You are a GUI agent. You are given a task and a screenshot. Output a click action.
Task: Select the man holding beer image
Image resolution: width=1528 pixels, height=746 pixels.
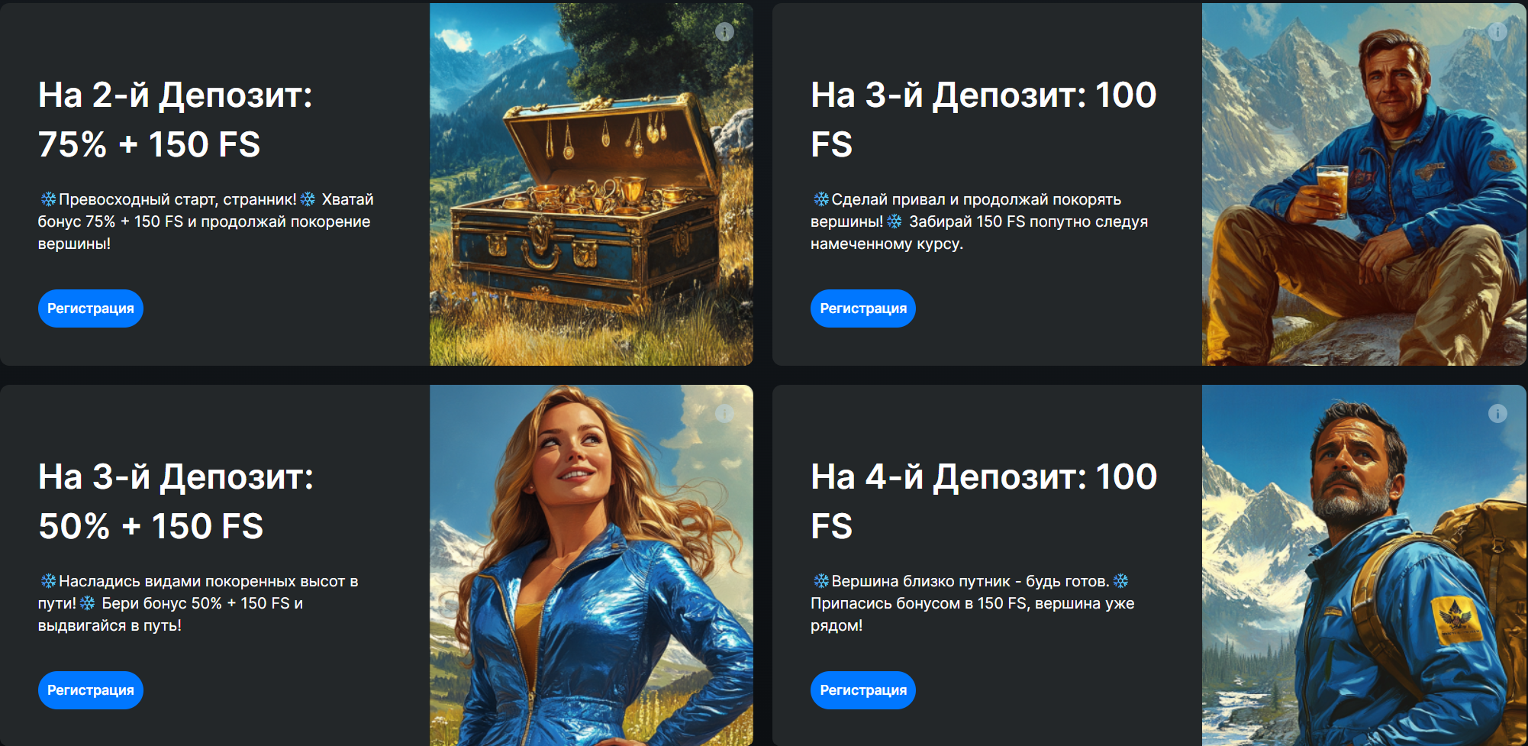(1365, 184)
